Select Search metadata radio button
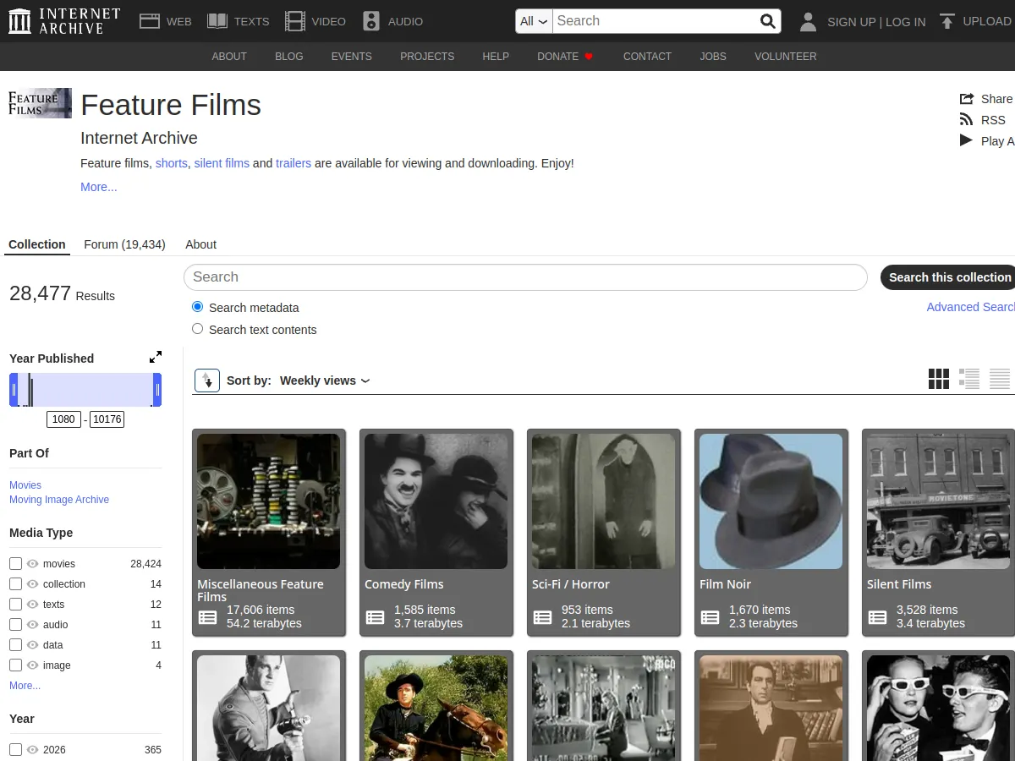The width and height of the screenshot is (1015, 761). click(198, 307)
